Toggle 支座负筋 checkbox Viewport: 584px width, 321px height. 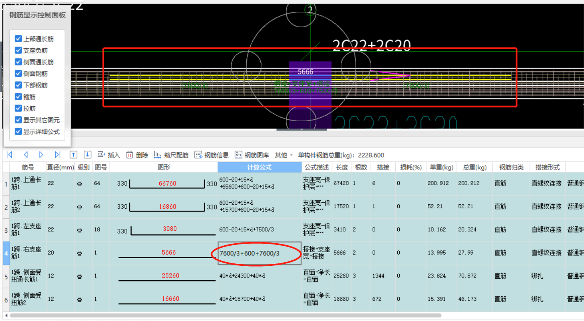[18, 50]
